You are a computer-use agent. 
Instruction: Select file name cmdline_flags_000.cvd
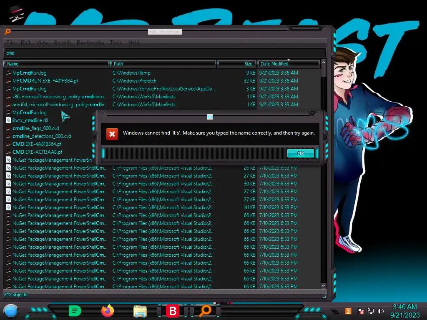[36, 128]
